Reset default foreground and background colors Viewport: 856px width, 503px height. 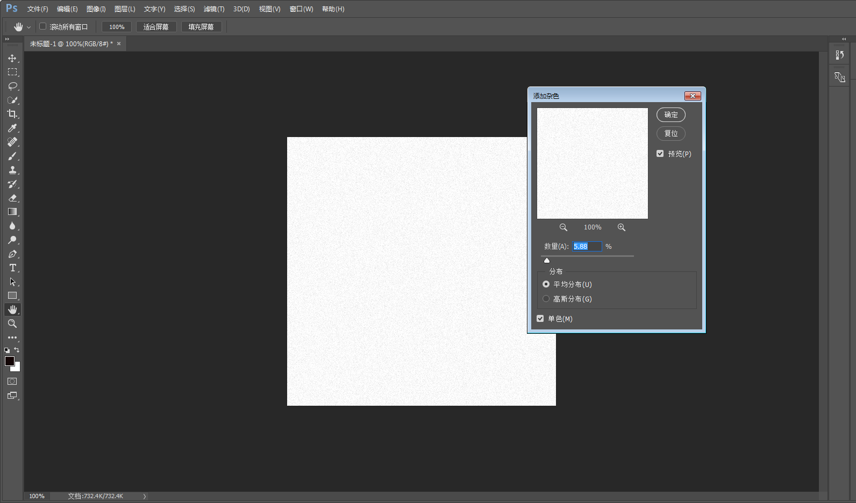click(7, 350)
